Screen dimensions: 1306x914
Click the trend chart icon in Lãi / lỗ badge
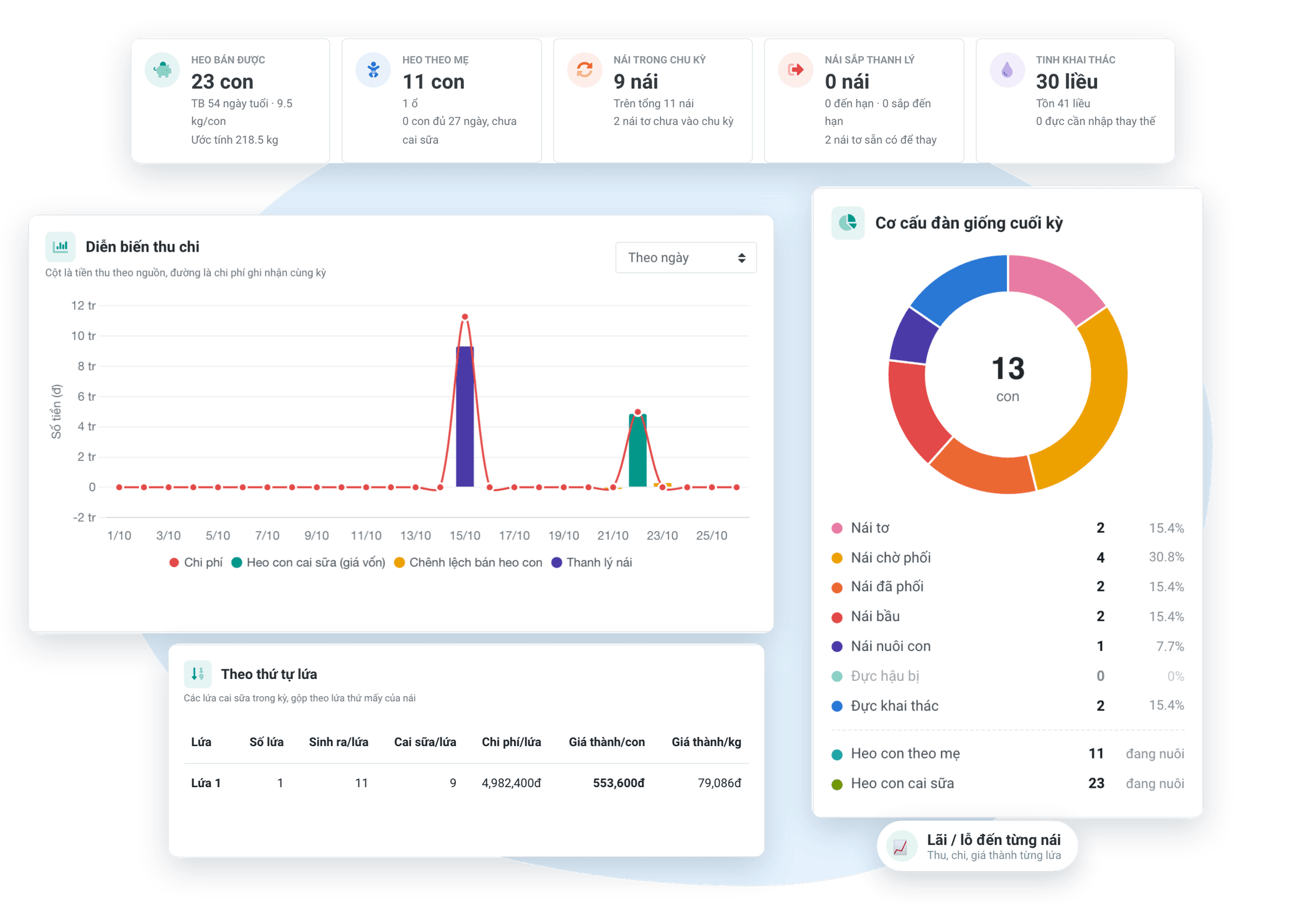click(901, 846)
